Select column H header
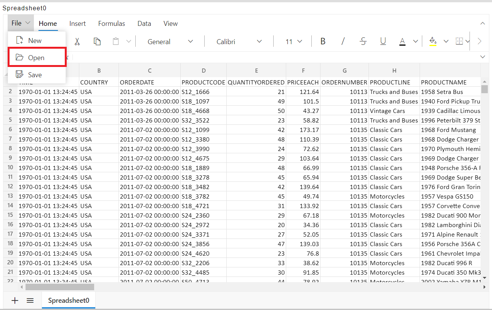This screenshot has height=310, width=492. (394, 70)
